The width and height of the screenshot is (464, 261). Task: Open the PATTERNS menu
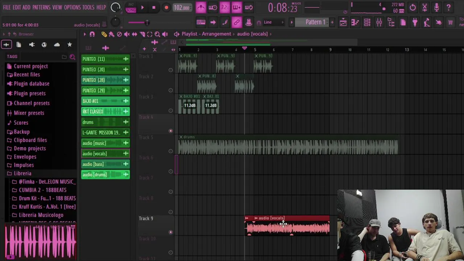tap(41, 7)
